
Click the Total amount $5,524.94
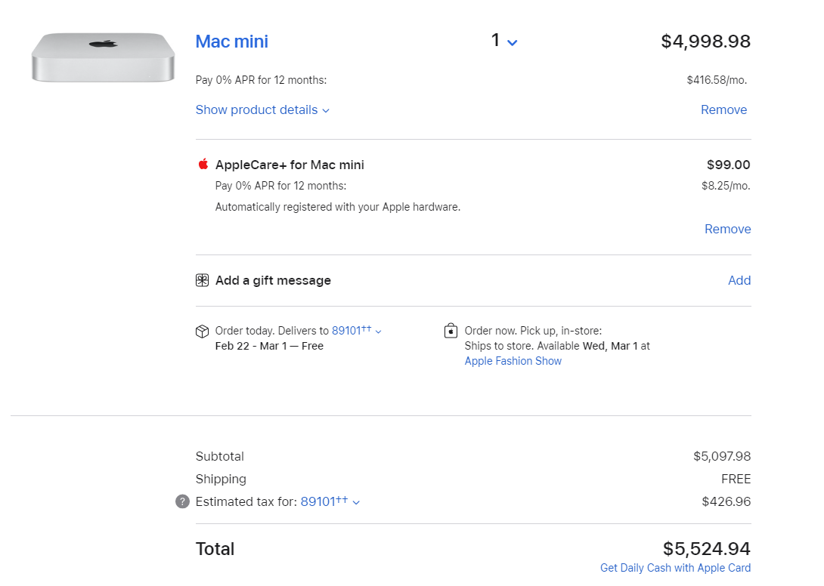pyautogui.click(x=706, y=548)
